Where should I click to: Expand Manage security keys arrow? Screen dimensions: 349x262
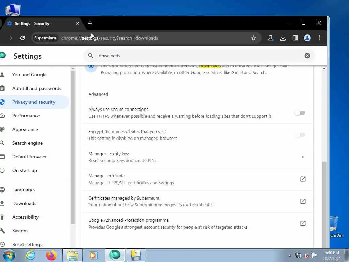(x=303, y=157)
